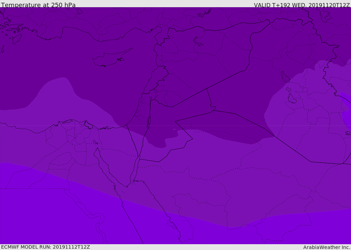The width and height of the screenshot is (351, 250).
Task: Click the 'VALID T+192 WED. 20191120T12Z' label
Action: (x=302, y=5)
